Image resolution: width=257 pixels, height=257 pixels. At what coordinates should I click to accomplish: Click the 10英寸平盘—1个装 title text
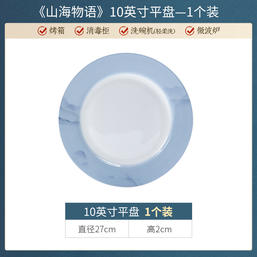[164, 12]
